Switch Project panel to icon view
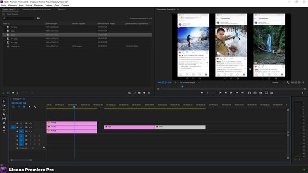The width and height of the screenshot is (308, 173). [13, 93]
